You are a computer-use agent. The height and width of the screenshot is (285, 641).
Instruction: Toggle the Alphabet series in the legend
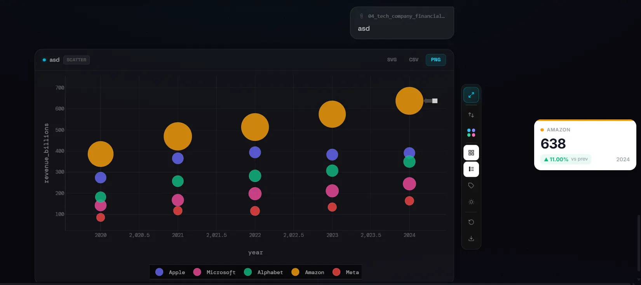(263, 272)
